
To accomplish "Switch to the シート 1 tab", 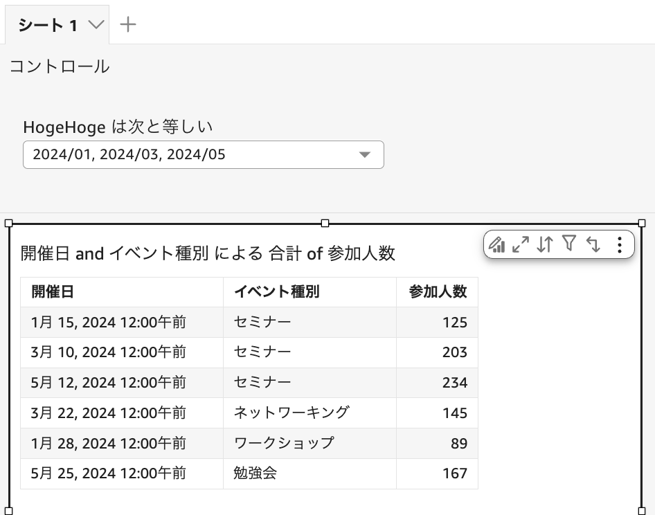I will (48, 23).
